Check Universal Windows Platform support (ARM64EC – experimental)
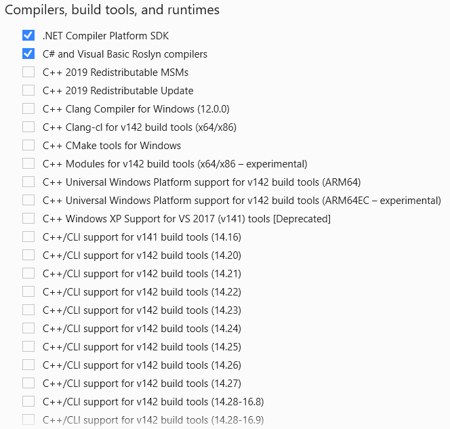The image size is (450, 429). pos(28,200)
